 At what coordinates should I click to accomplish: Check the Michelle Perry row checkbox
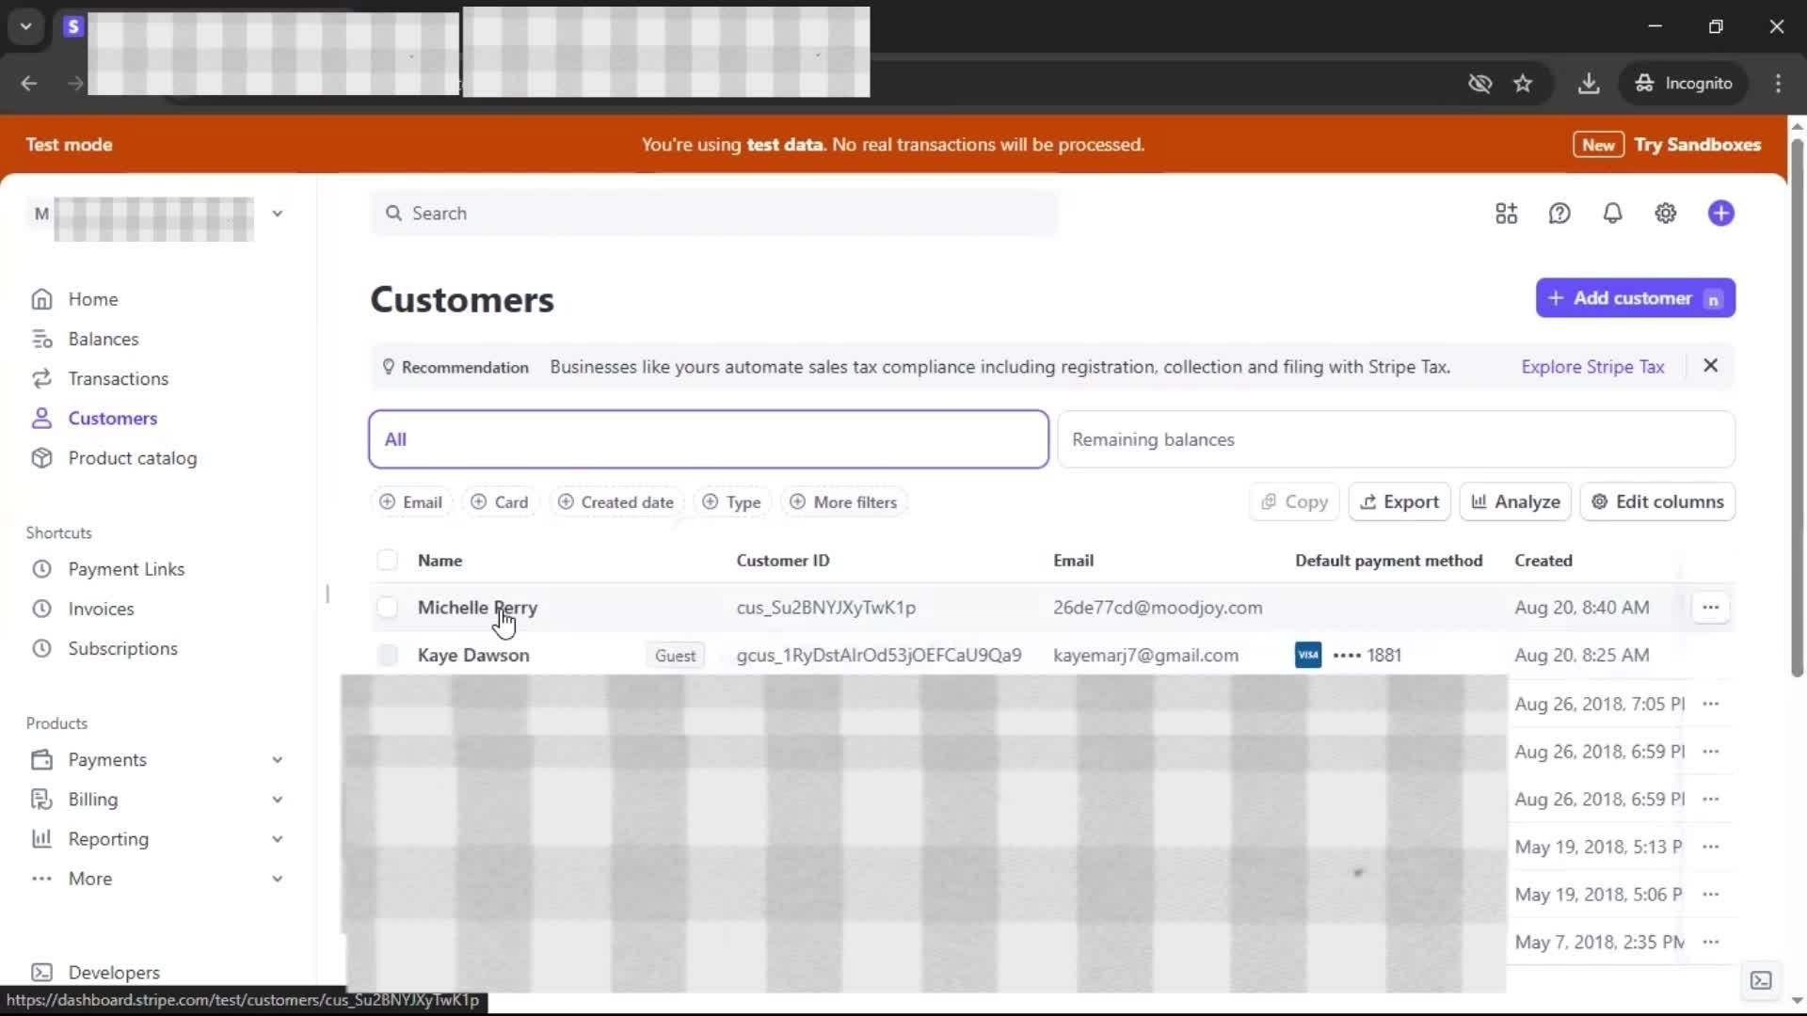387,608
